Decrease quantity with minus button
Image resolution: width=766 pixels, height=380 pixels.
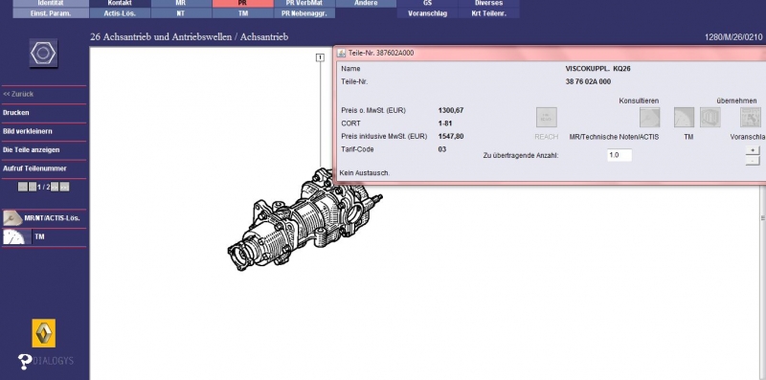753,160
